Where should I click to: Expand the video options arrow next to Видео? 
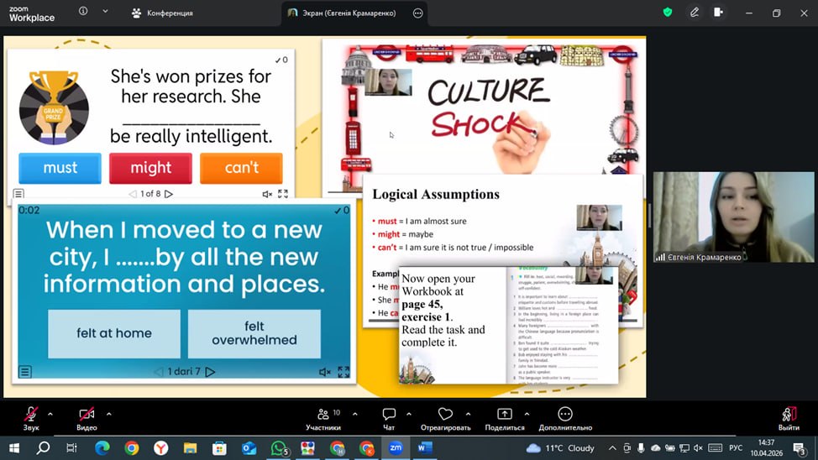[x=108, y=414]
